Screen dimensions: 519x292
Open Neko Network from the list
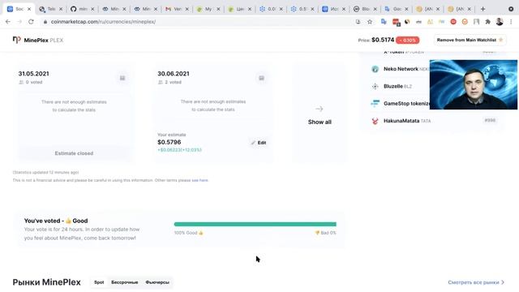coord(401,69)
